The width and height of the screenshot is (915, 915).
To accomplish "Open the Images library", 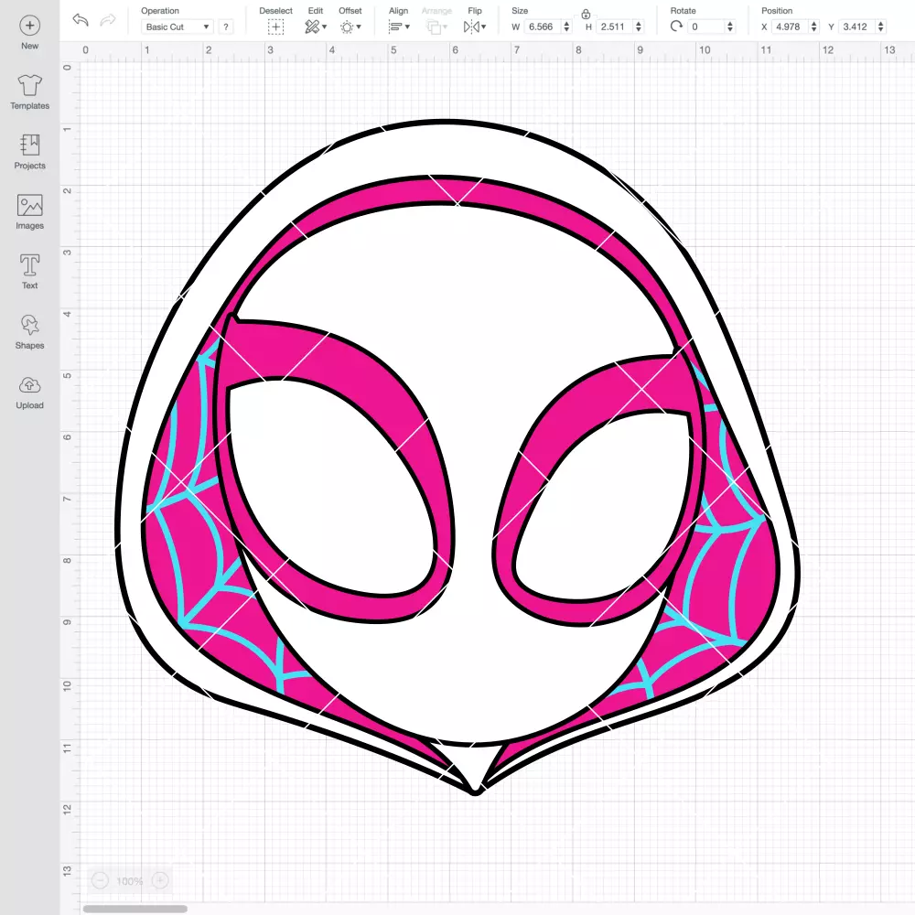I will tap(30, 212).
